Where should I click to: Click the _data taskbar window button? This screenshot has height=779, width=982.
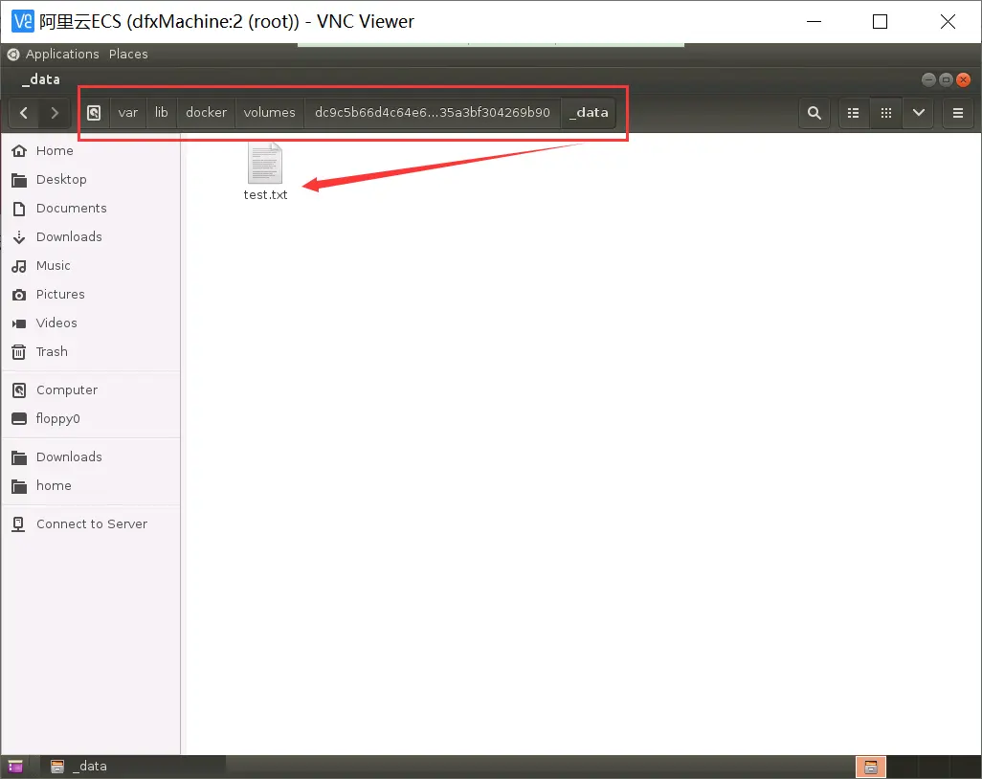[x=133, y=767]
